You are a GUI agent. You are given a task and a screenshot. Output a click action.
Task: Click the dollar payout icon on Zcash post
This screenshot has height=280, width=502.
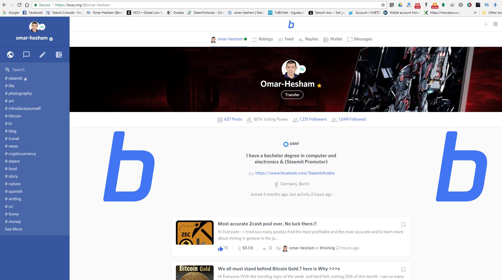pyautogui.click(x=239, y=248)
